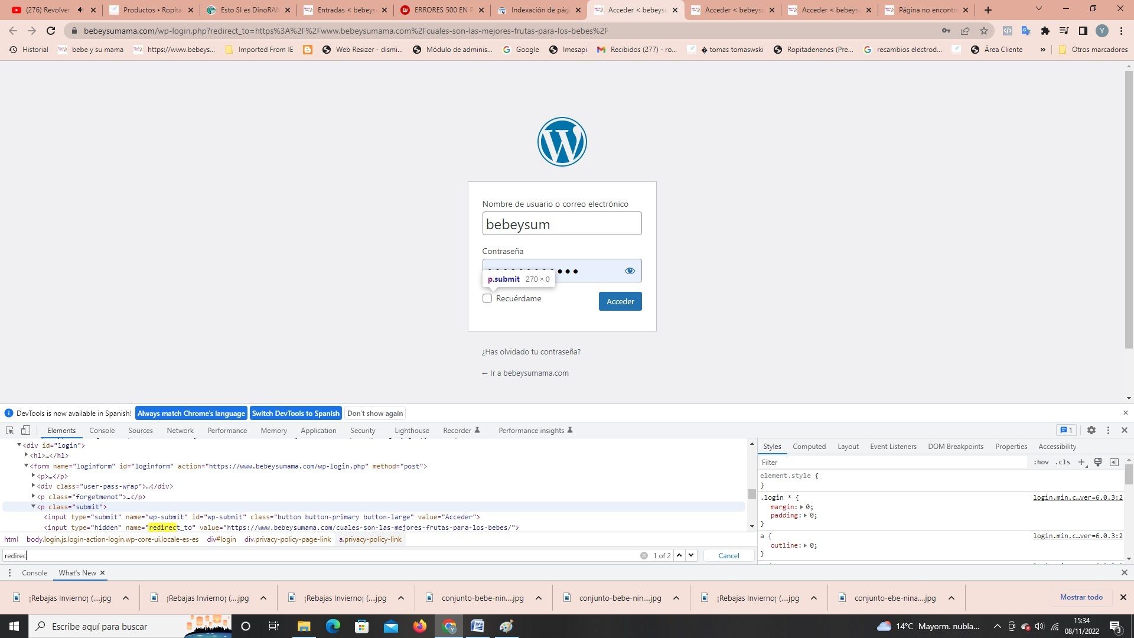The width and height of the screenshot is (1134, 638).
Task: Open DevTools settings gear
Action: tap(1091, 430)
